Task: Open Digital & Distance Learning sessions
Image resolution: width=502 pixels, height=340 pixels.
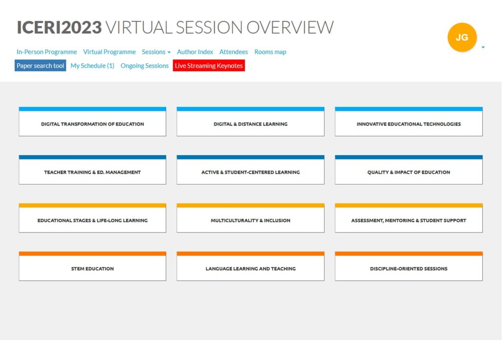Action: click(251, 122)
